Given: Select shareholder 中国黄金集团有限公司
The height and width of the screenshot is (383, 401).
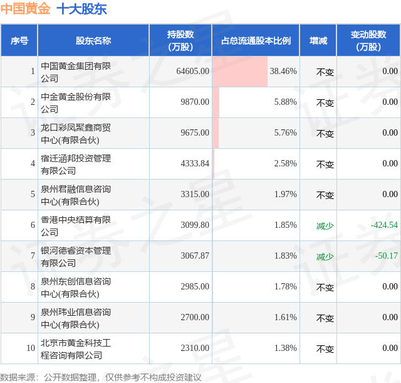Looking at the screenshot, I should point(76,72).
